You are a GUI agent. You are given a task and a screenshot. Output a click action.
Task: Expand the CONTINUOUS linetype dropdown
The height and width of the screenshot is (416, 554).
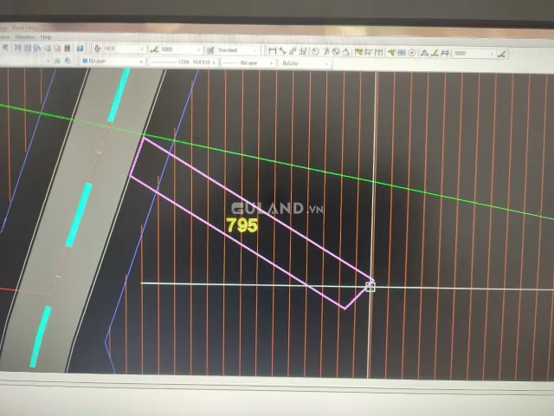point(214,62)
